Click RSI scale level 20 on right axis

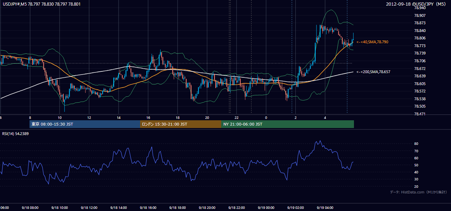[416, 186]
